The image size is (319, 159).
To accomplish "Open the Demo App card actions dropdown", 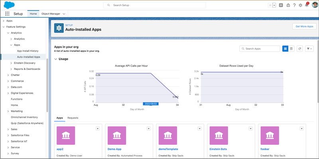I will click(149, 128).
